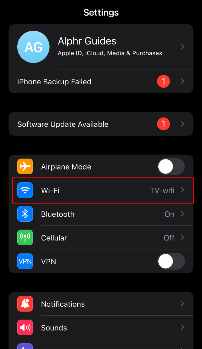Tap the pink Sounds speaker icon
This screenshot has height=349, width=202.
(25, 327)
